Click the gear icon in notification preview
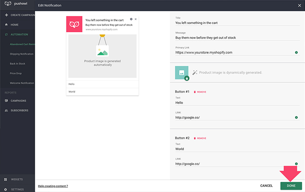This screenshot has height=192, width=305. tap(131, 19)
